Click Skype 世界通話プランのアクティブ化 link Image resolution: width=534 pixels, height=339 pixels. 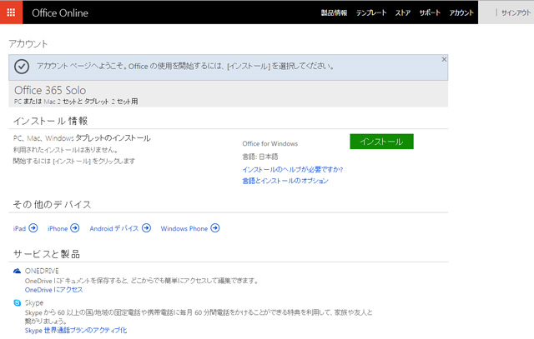pos(76,330)
